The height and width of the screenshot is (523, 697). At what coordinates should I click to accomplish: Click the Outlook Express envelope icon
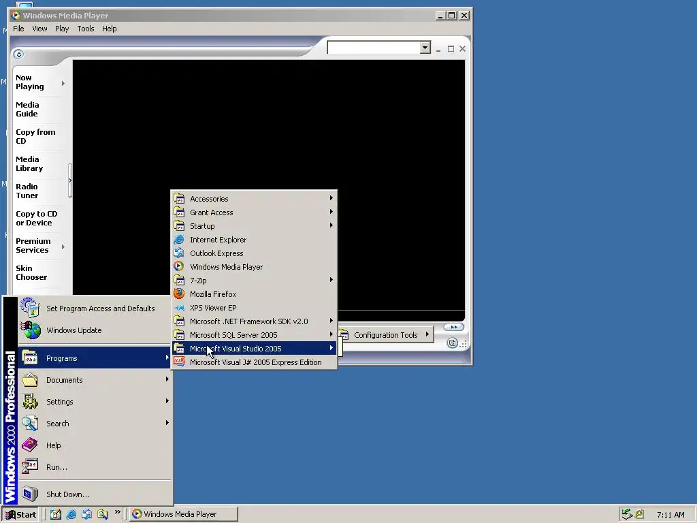point(179,253)
